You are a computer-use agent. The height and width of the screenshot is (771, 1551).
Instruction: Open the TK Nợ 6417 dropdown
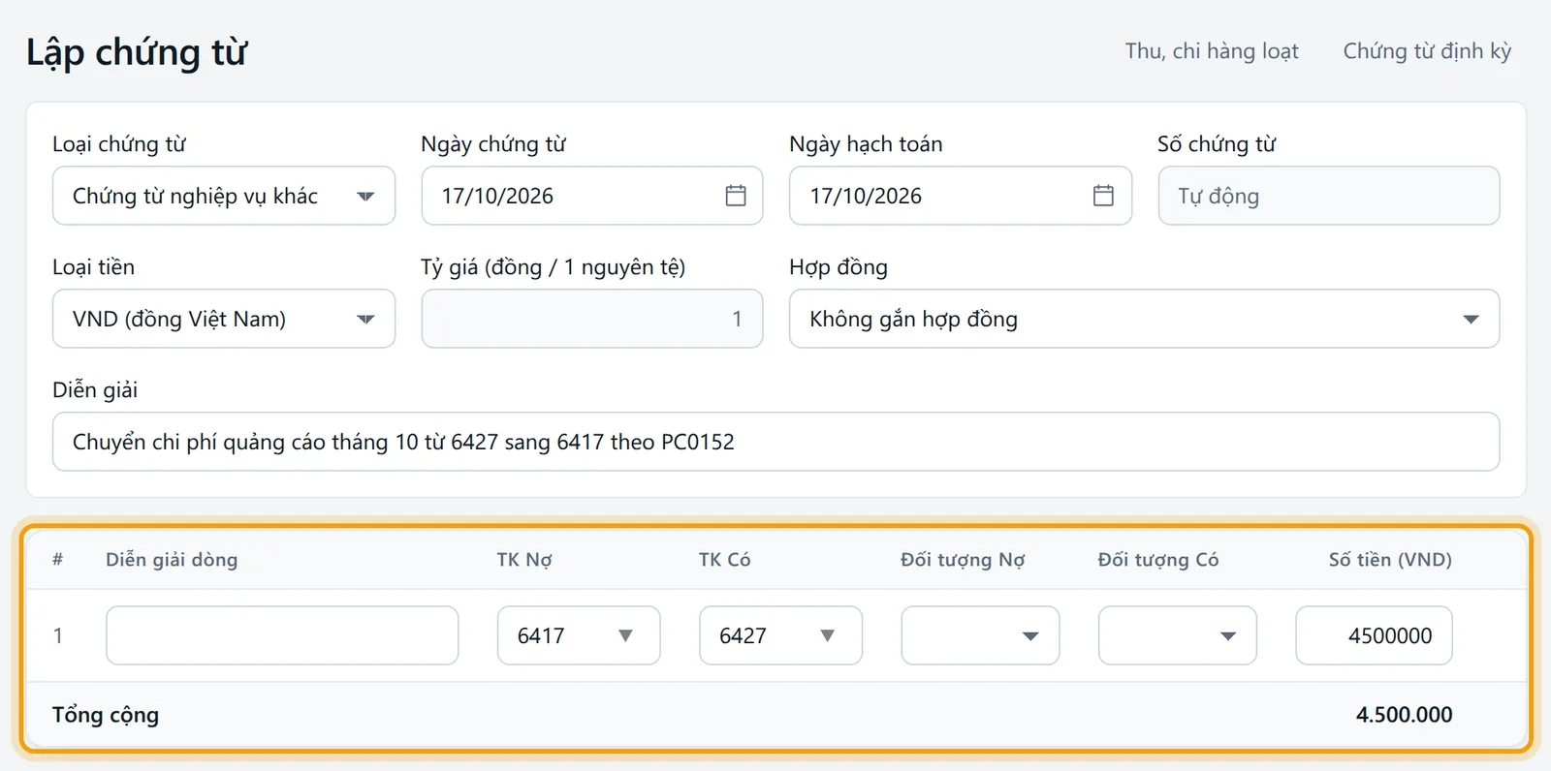[x=579, y=635]
